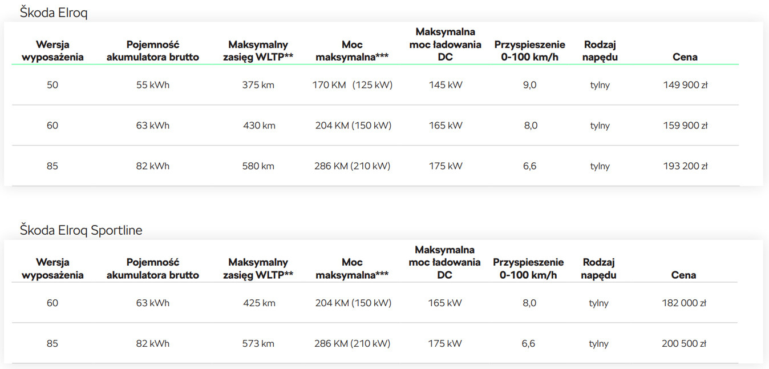Click the 182 000 zł Sportline price
Screen dimensions: 769x369
pyautogui.click(x=684, y=303)
